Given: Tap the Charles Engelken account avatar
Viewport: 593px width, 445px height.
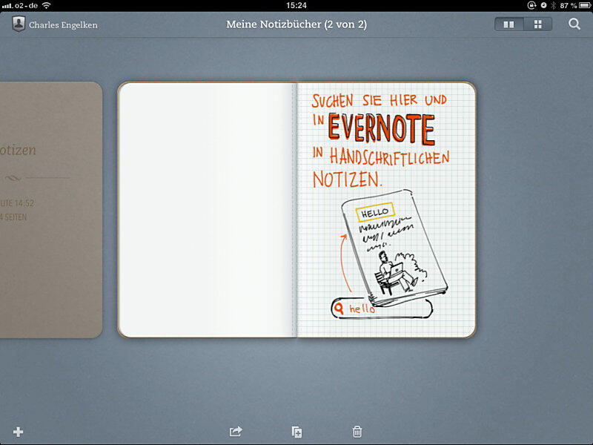Looking at the screenshot, I should click(x=18, y=24).
